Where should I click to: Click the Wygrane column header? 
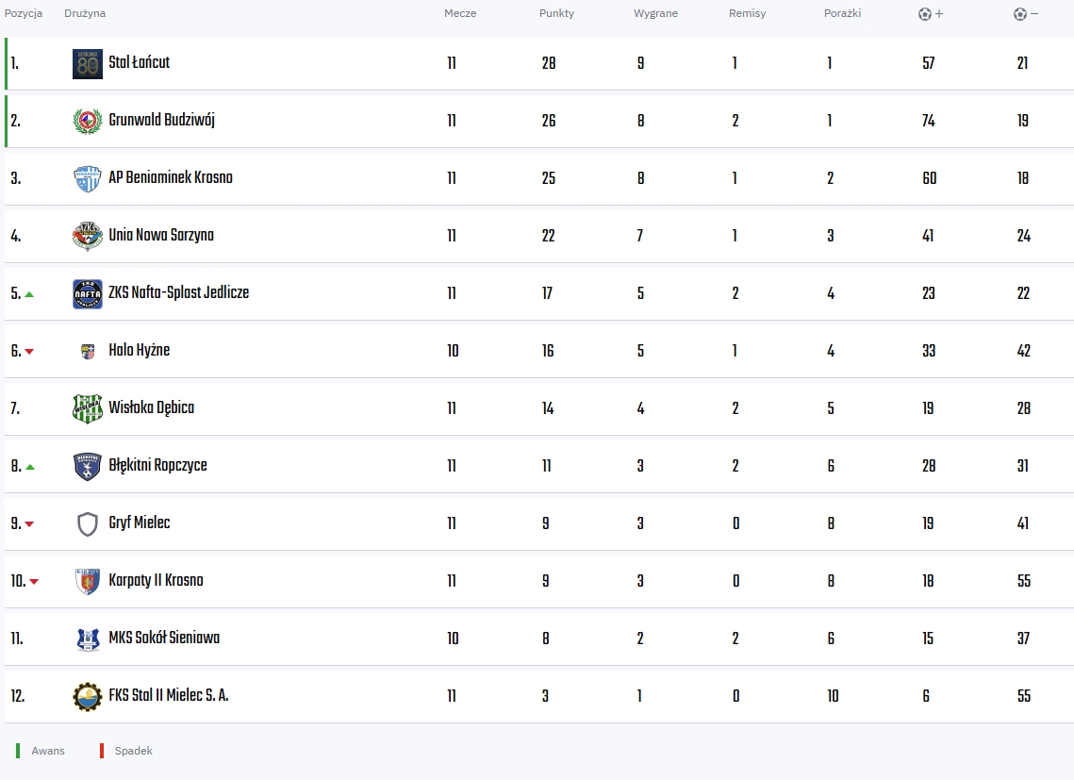click(x=655, y=14)
